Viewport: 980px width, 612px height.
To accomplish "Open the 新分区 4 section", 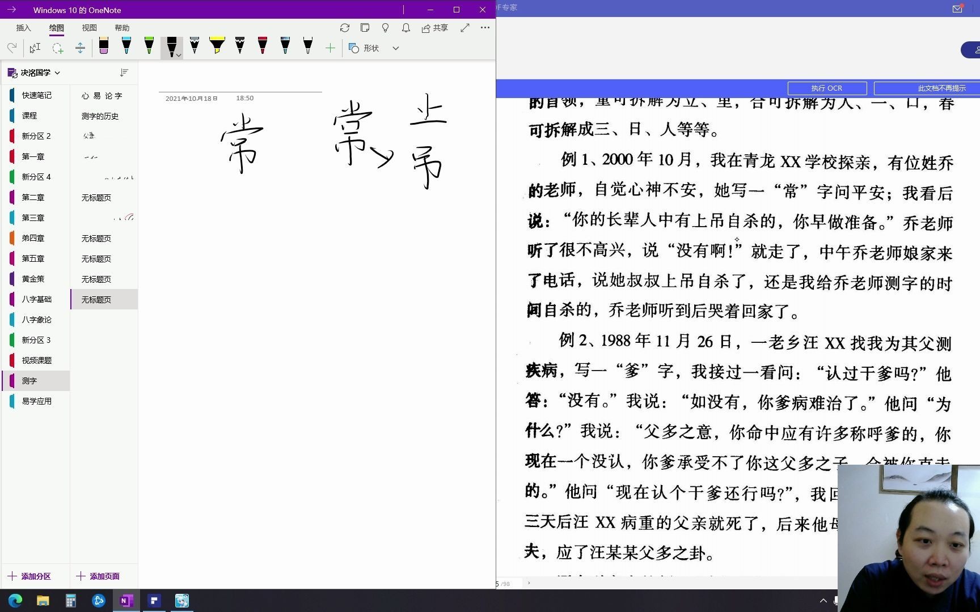I will point(36,177).
